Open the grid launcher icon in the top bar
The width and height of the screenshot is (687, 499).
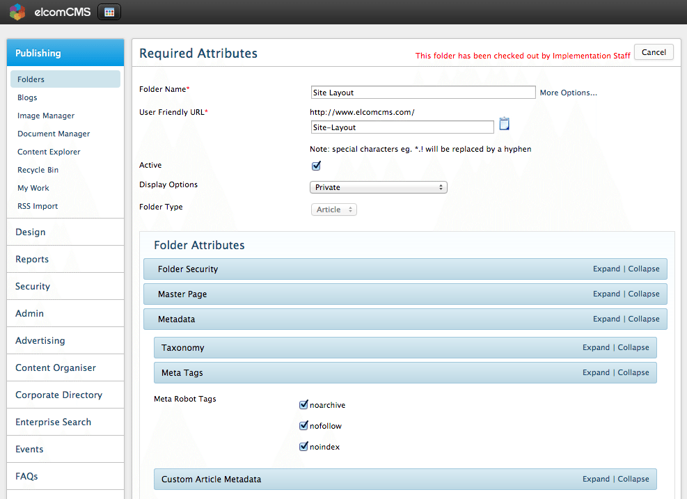(109, 11)
